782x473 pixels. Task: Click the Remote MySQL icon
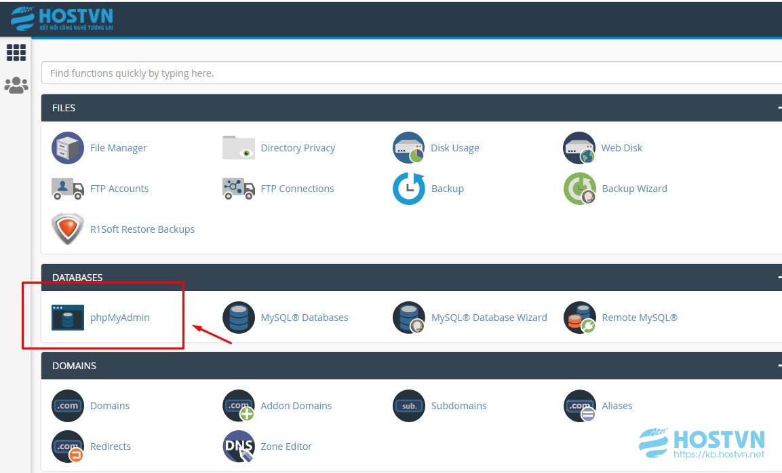click(x=579, y=318)
